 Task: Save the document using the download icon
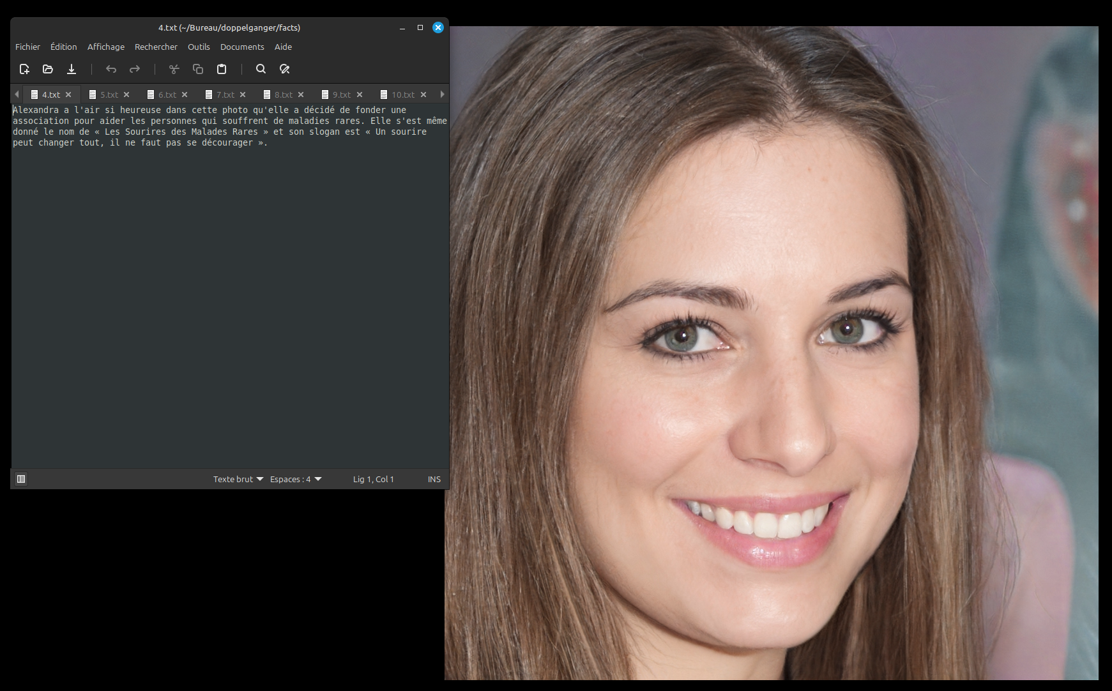(x=72, y=69)
